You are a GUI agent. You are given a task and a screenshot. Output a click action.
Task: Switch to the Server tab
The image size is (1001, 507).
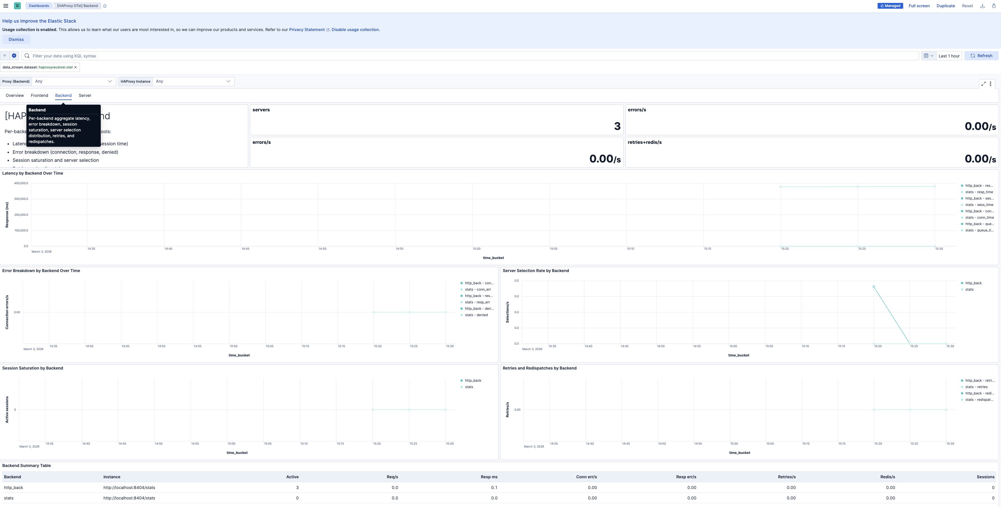85,95
